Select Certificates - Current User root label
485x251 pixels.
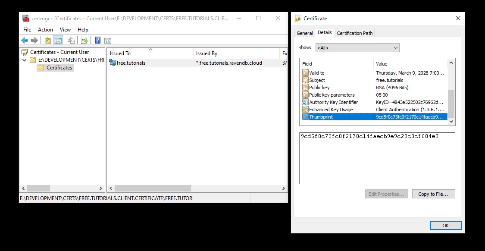pyautogui.click(x=59, y=52)
